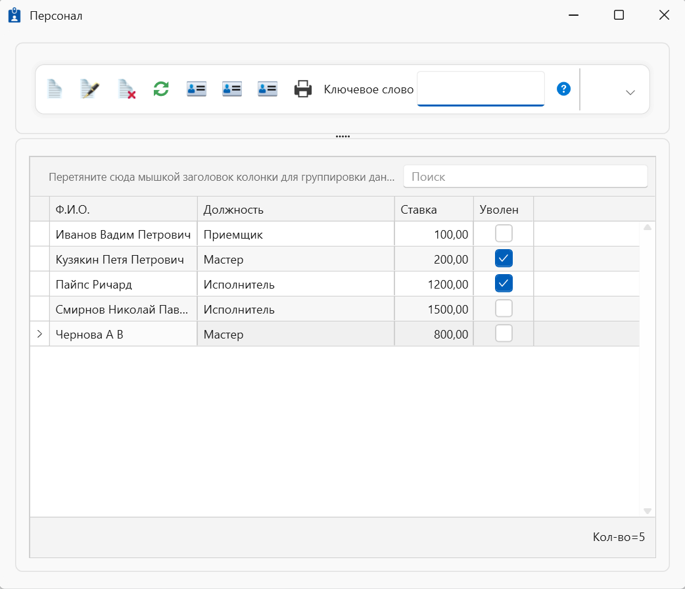
Task: Sort by the Ф.И.О. column header
Action: [x=124, y=209]
